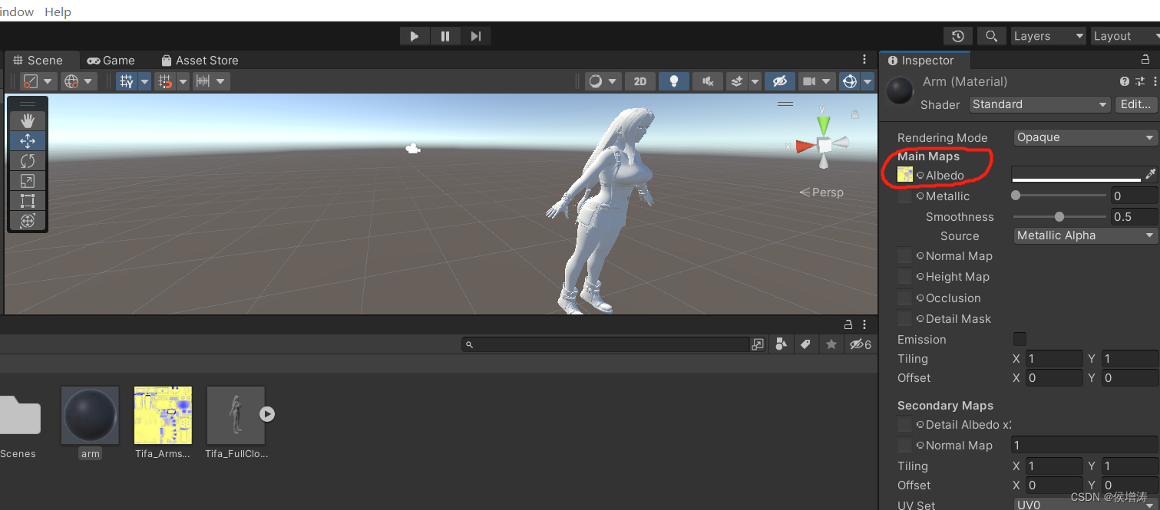Screen dimensions: 1160x510
Task: Open the UV Set dropdown
Action: click(1086, 505)
